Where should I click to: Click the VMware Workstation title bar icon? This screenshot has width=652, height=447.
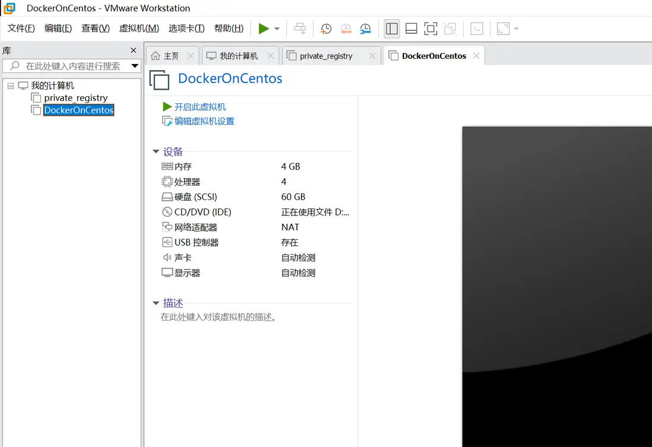click(9, 8)
